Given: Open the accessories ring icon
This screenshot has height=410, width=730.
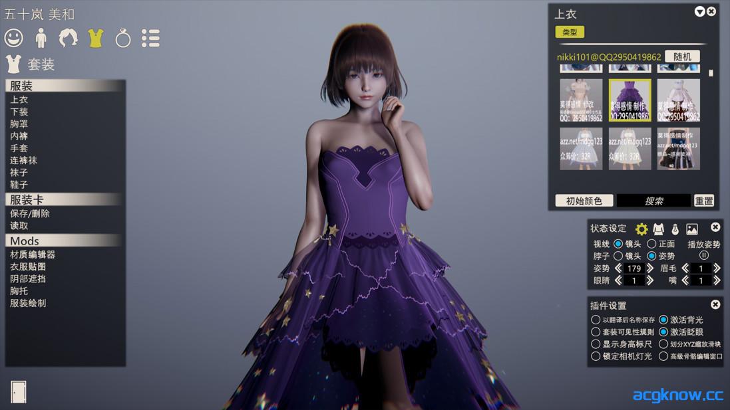Looking at the screenshot, I should pyautogui.click(x=123, y=38).
